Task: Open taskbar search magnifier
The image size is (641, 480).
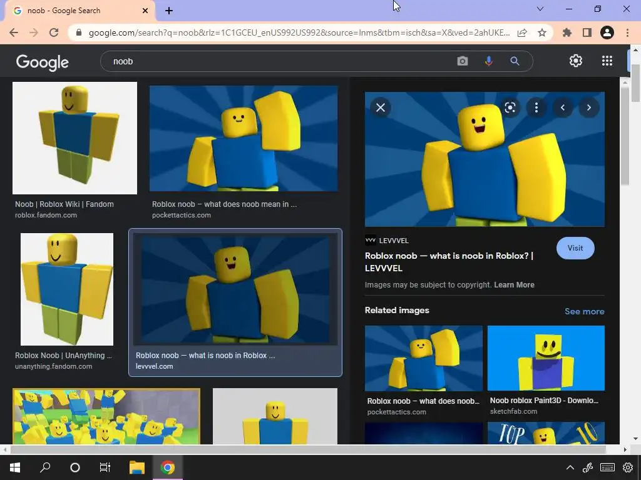Action: tap(45, 467)
